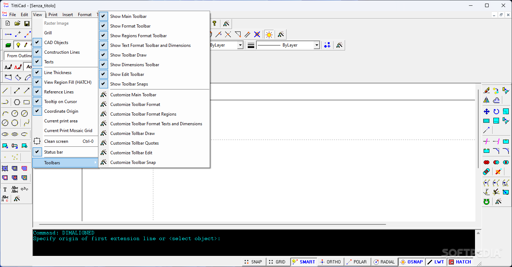Click the blue X snap-off icon
Screen dimensions: 512x267
[x=257, y=34]
